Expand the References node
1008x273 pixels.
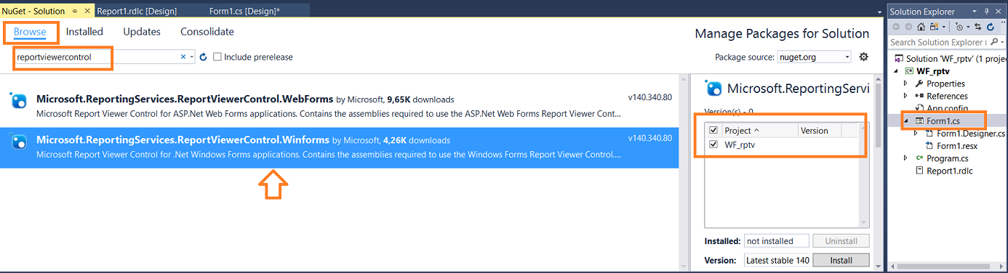[x=905, y=96]
